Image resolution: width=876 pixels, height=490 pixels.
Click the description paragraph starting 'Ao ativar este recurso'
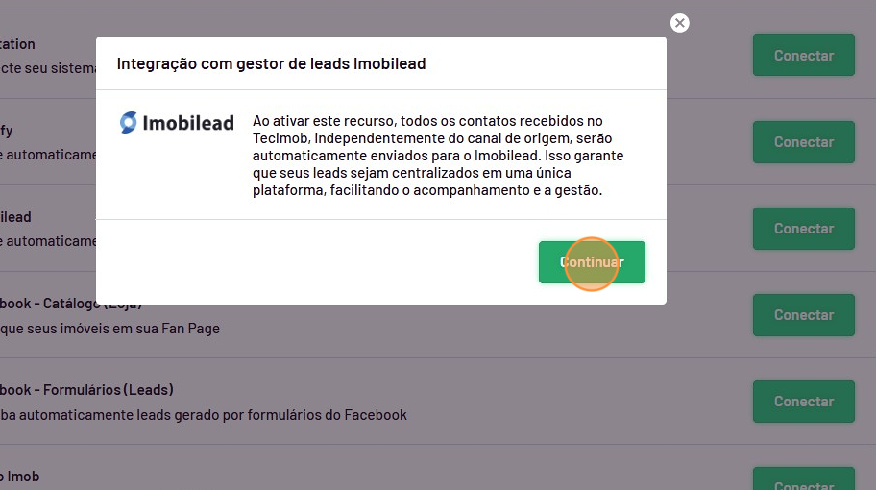click(438, 156)
